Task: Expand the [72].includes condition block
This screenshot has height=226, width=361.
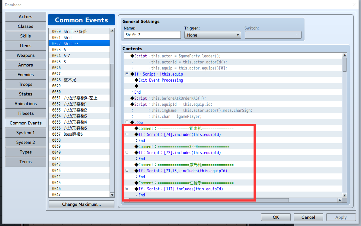Action: coord(127,152)
